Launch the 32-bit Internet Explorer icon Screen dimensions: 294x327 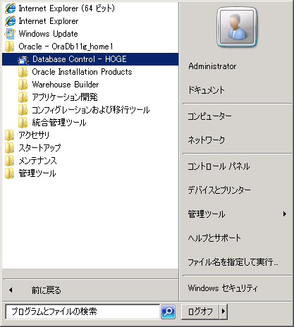point(10,21)
